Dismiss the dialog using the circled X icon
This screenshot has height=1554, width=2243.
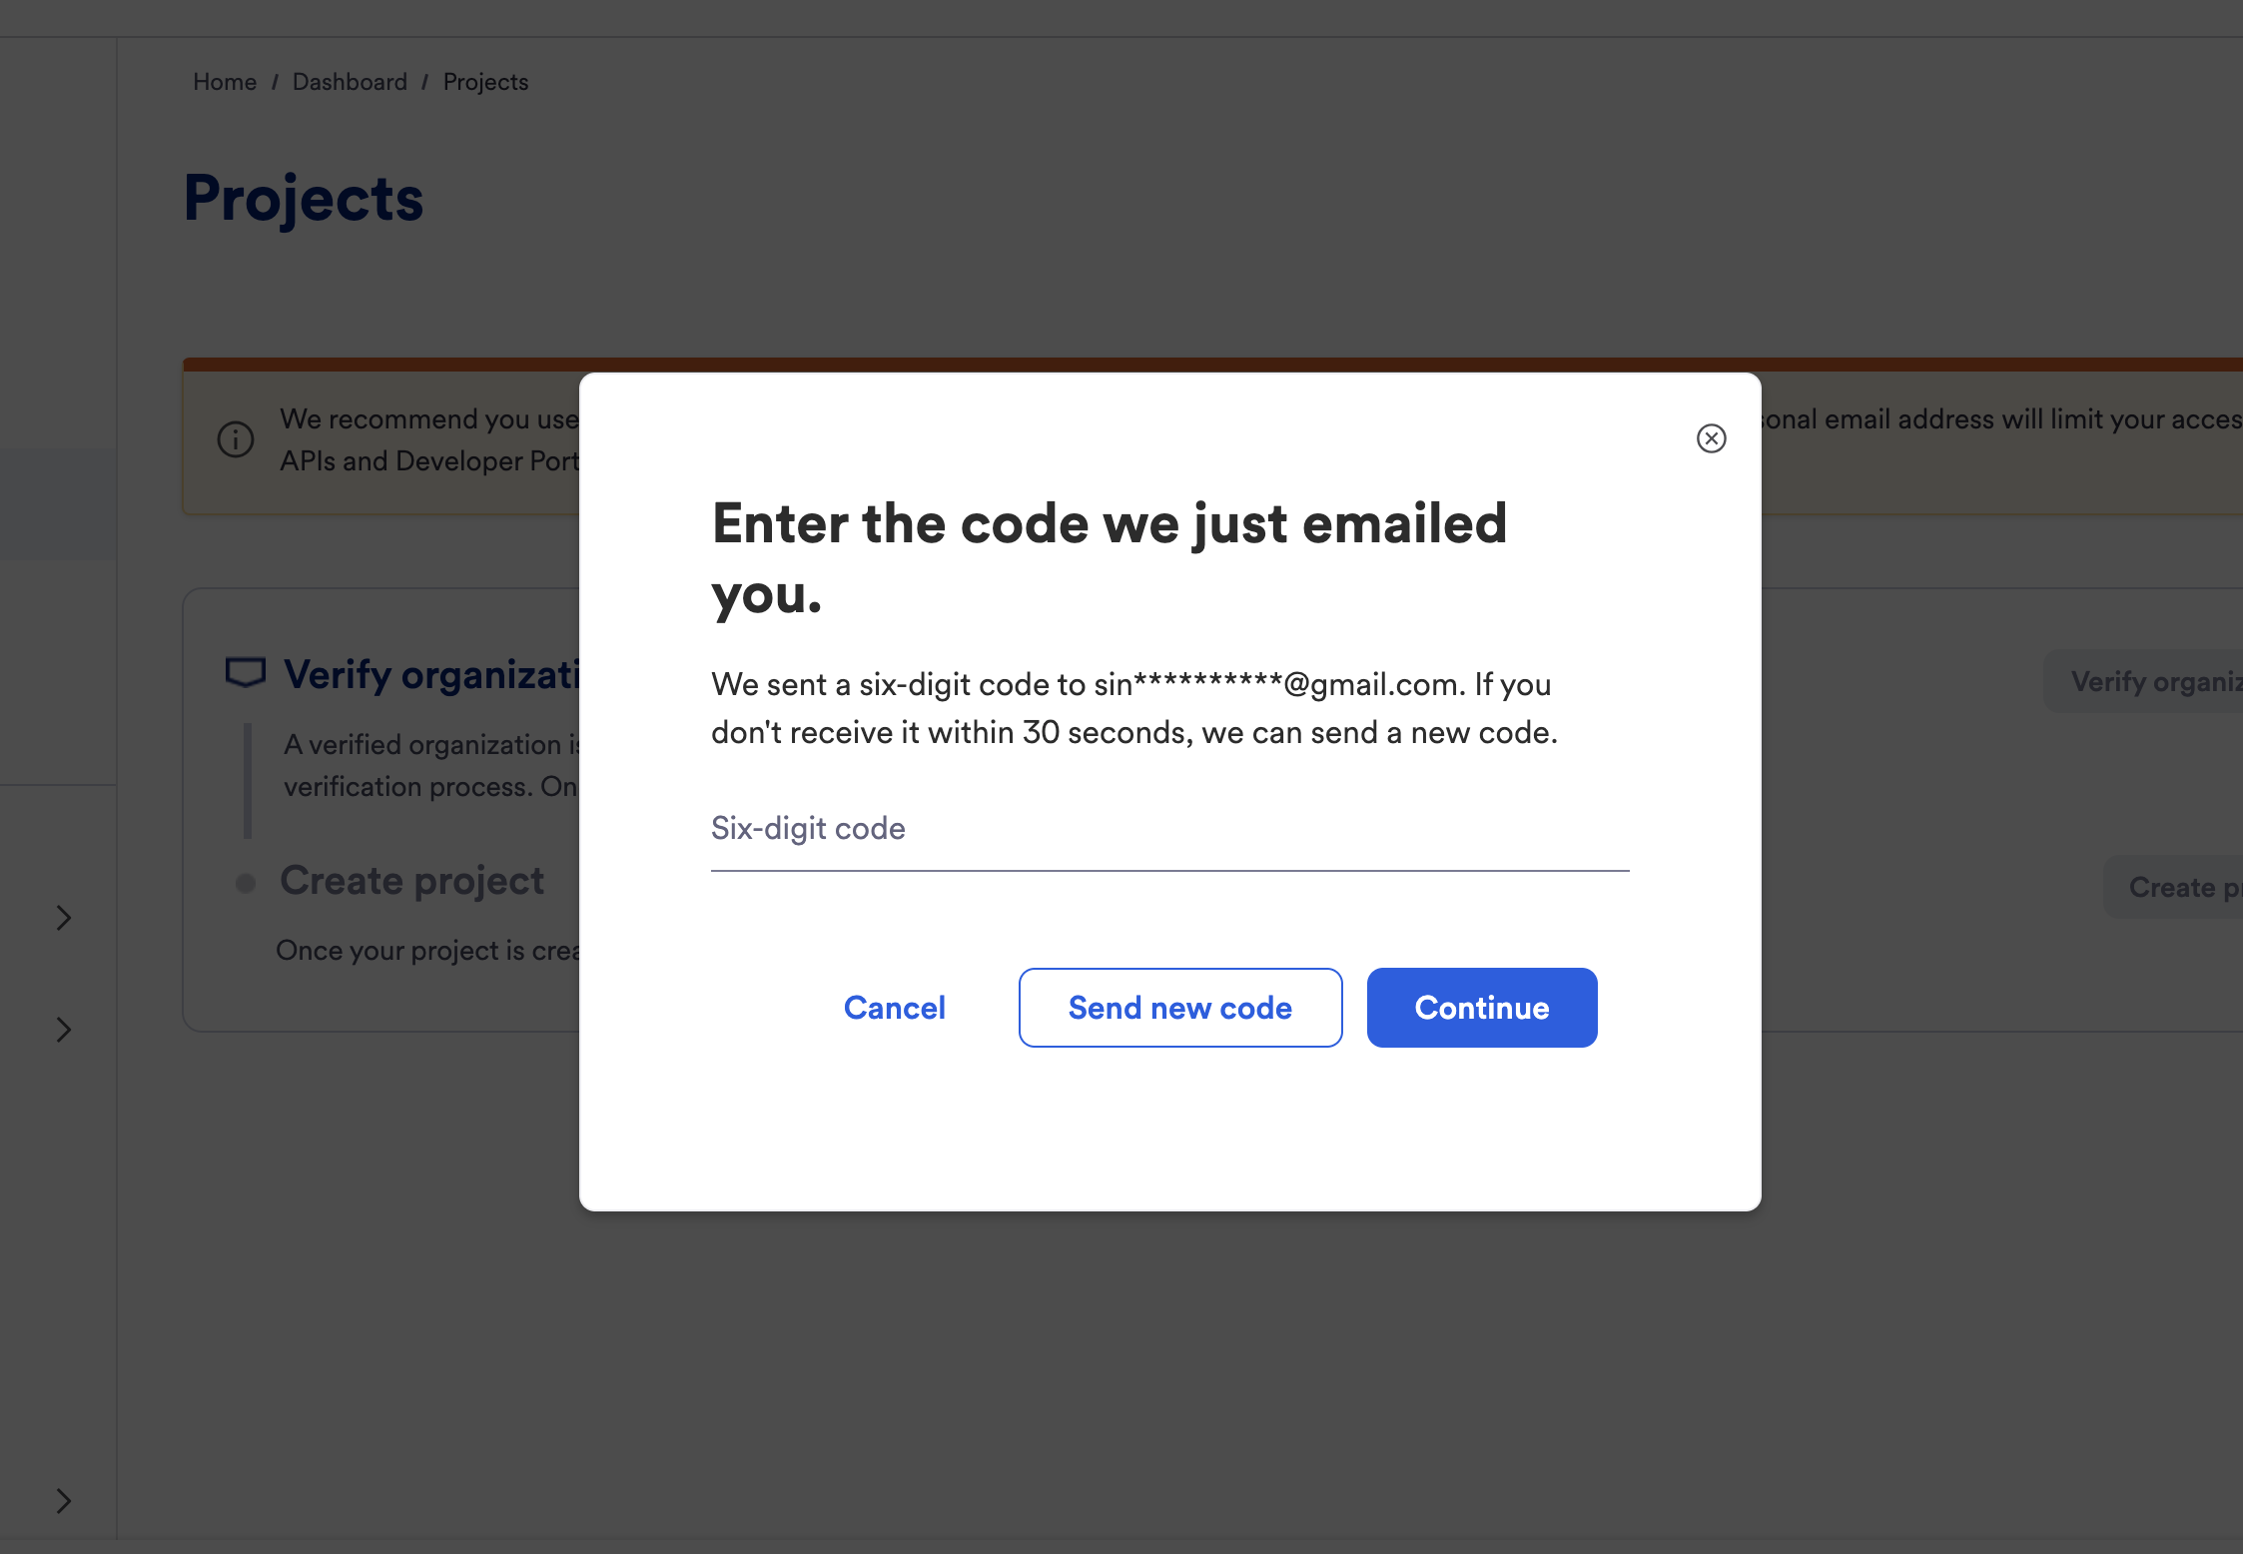(1711, 438)
